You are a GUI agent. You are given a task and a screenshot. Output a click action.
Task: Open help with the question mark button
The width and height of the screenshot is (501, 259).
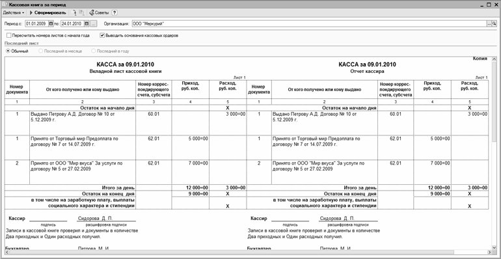(x=115, y=13)
